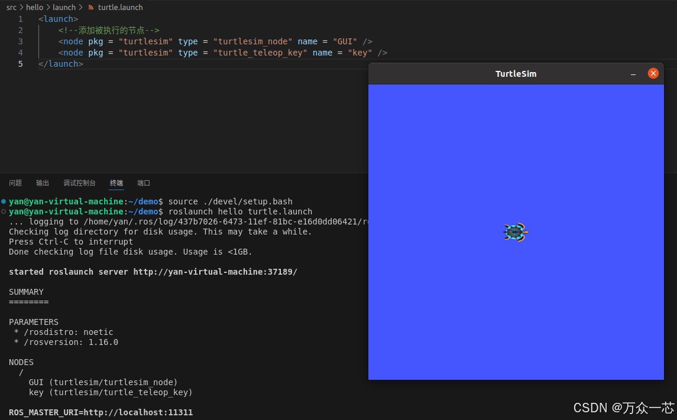Click the RSS-style icon before turtle.launch breadcrumb

90,7
